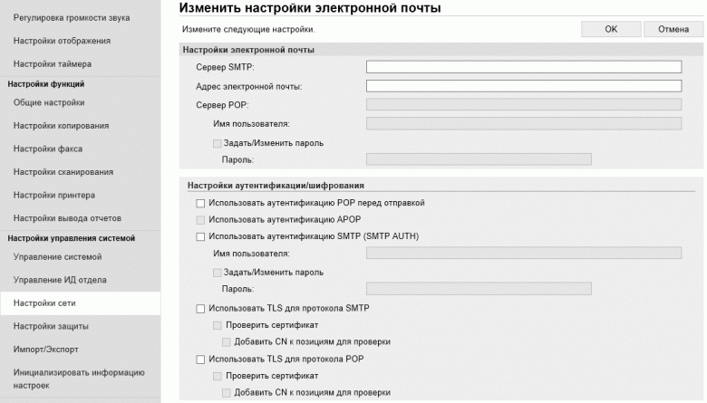Check Использовать TLS для протокола POP
Image resolution: width=707 pixels, height=403 pixels.
click(201, 360)
